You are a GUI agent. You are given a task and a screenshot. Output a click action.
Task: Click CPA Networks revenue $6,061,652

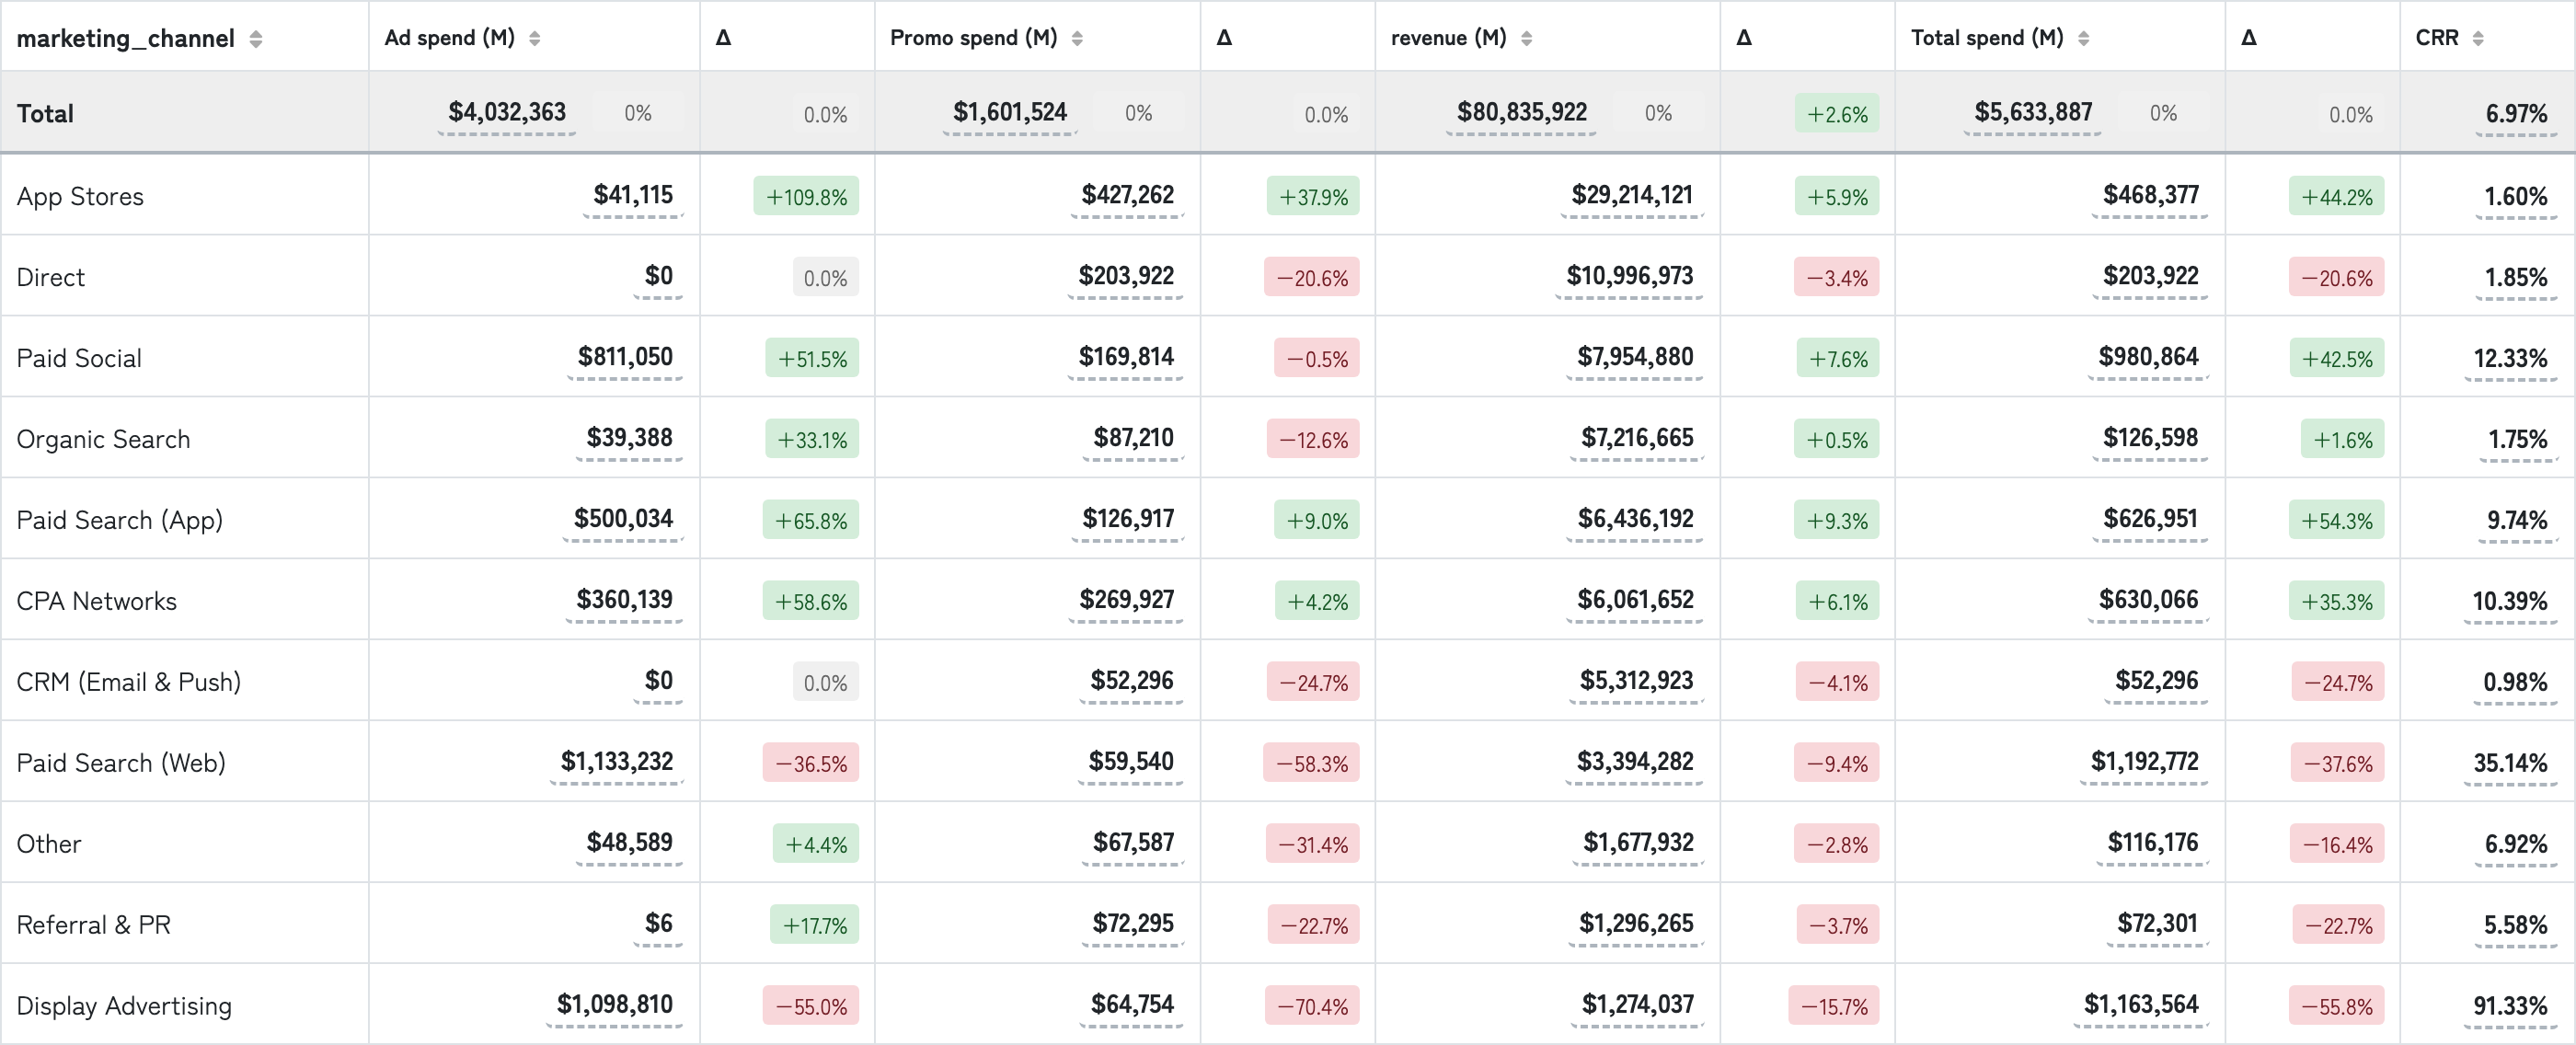coord(1635,600)
